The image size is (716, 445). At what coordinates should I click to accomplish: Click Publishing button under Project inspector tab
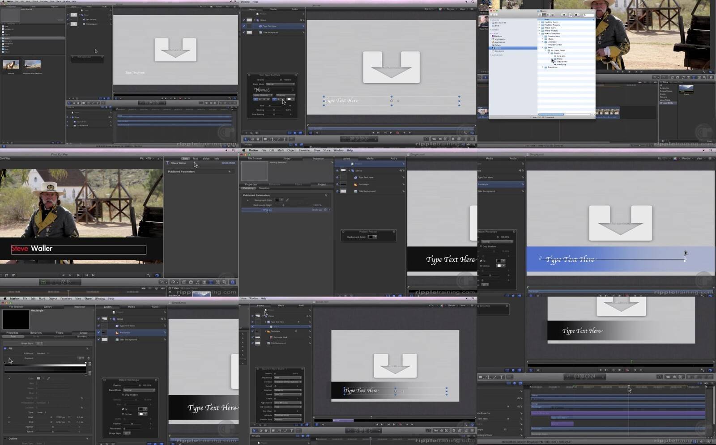pos(248,188)
